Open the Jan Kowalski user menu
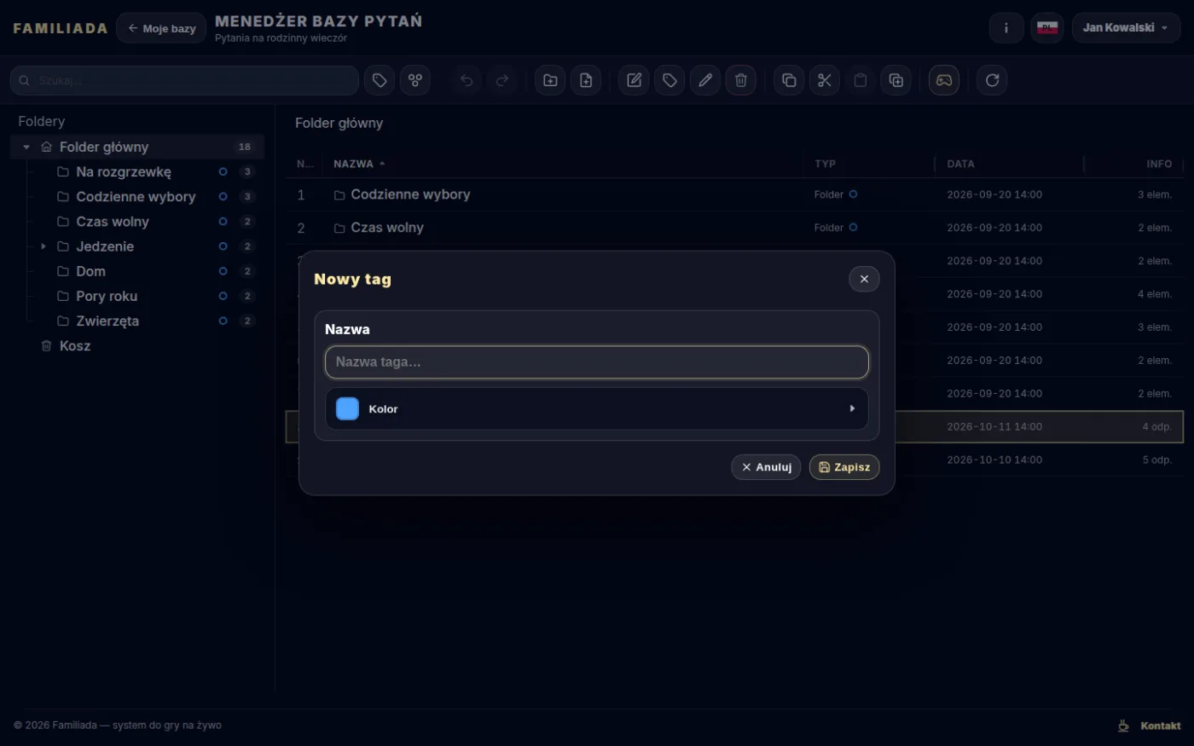1194x746 pixels. coord(1126,28)
